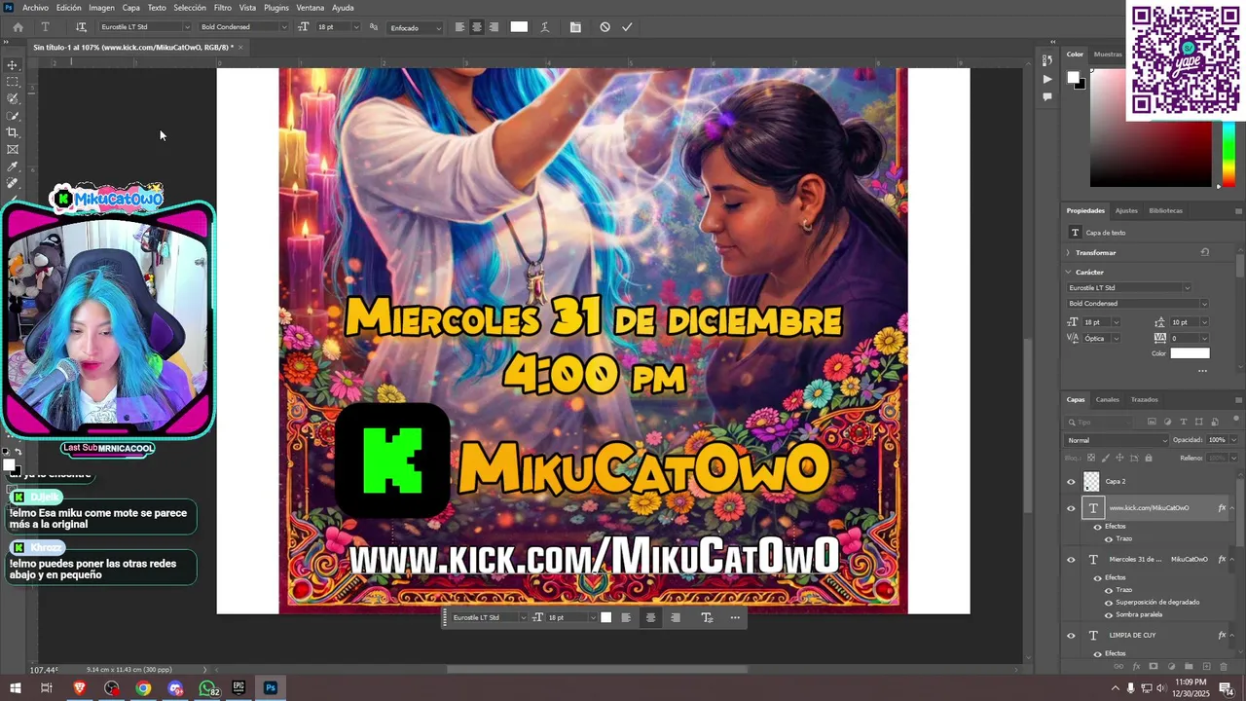Toggle layer filtering switch in Layers panel
This screenshot has height=701, width=1246.
1234,422
